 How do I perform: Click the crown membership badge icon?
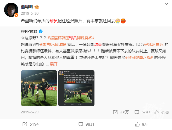37,7
